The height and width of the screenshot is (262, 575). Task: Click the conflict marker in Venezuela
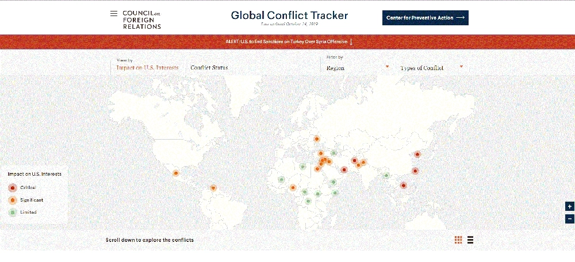(213, 188)
